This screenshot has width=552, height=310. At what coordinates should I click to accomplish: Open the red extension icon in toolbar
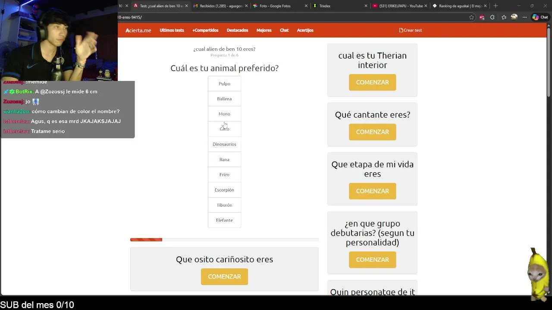click(x=482, y=17)
